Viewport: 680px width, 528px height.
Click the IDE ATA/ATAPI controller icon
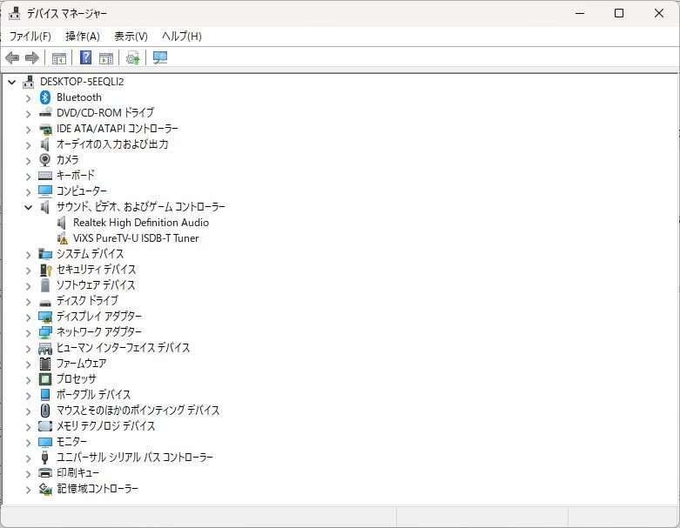point(45,129)
